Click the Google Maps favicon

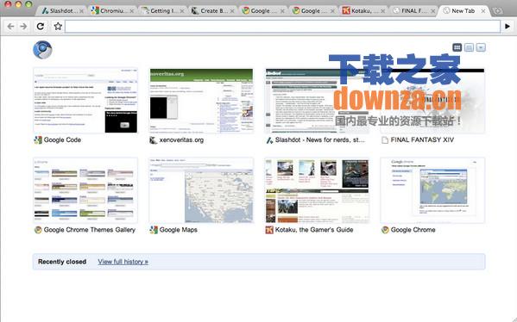coord(154,230)
